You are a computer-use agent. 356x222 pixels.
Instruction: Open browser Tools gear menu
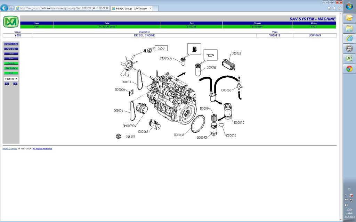[339, 8]
